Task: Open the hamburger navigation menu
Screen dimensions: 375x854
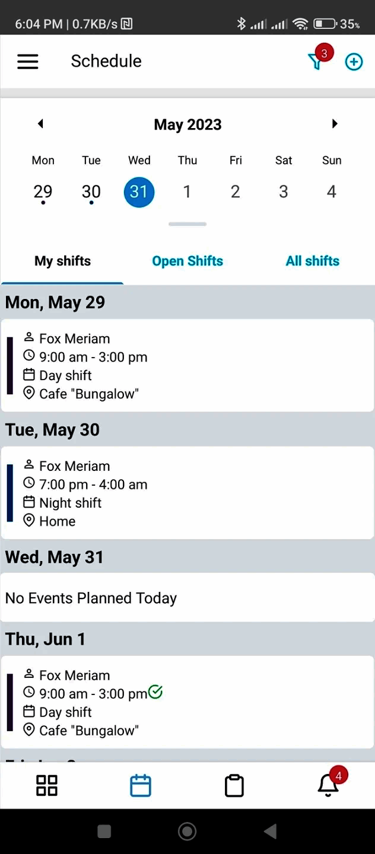Action: point(28,62)
